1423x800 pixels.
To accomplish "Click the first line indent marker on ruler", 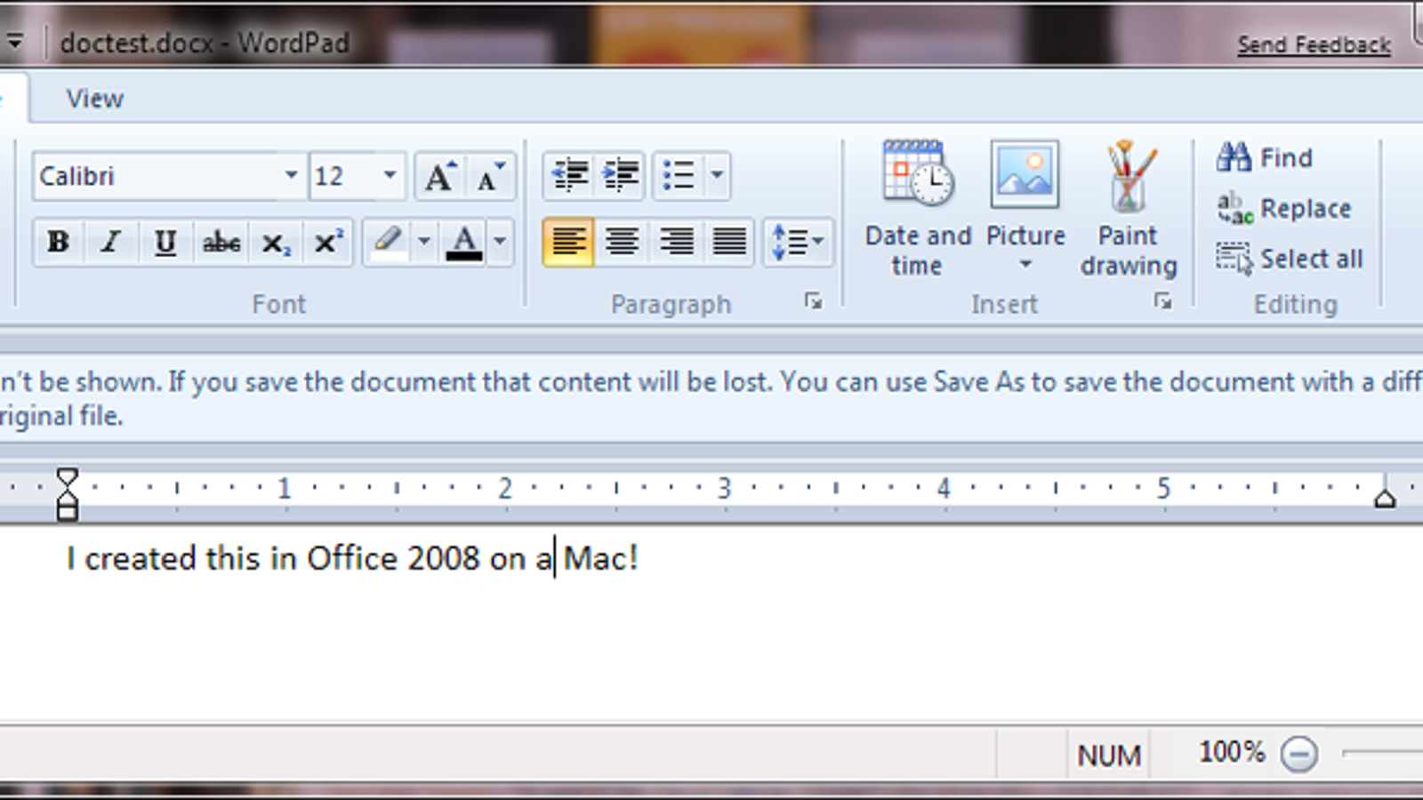I will [x=67, y=479].
